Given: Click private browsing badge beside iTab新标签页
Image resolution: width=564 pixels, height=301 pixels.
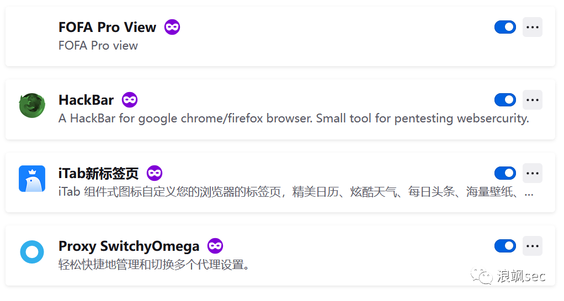Looking at the screenshot, I should coord(155,173).
